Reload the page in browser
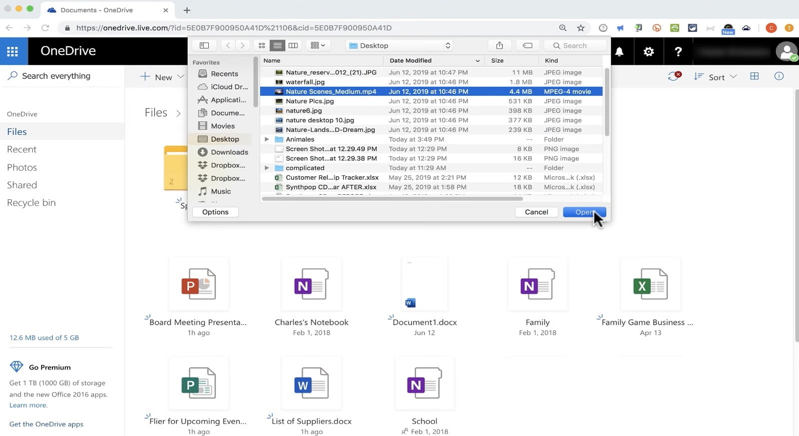 point(45,28)
